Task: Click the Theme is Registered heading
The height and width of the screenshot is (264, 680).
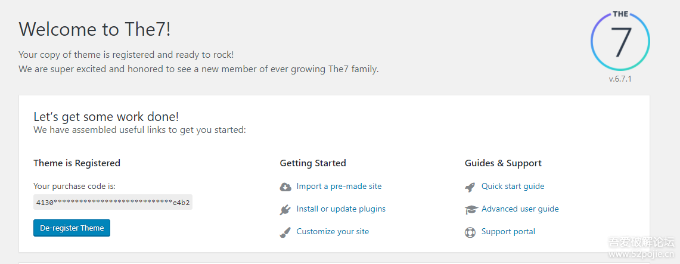Action: click(77, 163)
